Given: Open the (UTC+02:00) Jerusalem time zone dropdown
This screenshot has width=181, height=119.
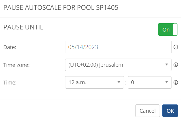Looking at the screenshot, I should 118,65.
